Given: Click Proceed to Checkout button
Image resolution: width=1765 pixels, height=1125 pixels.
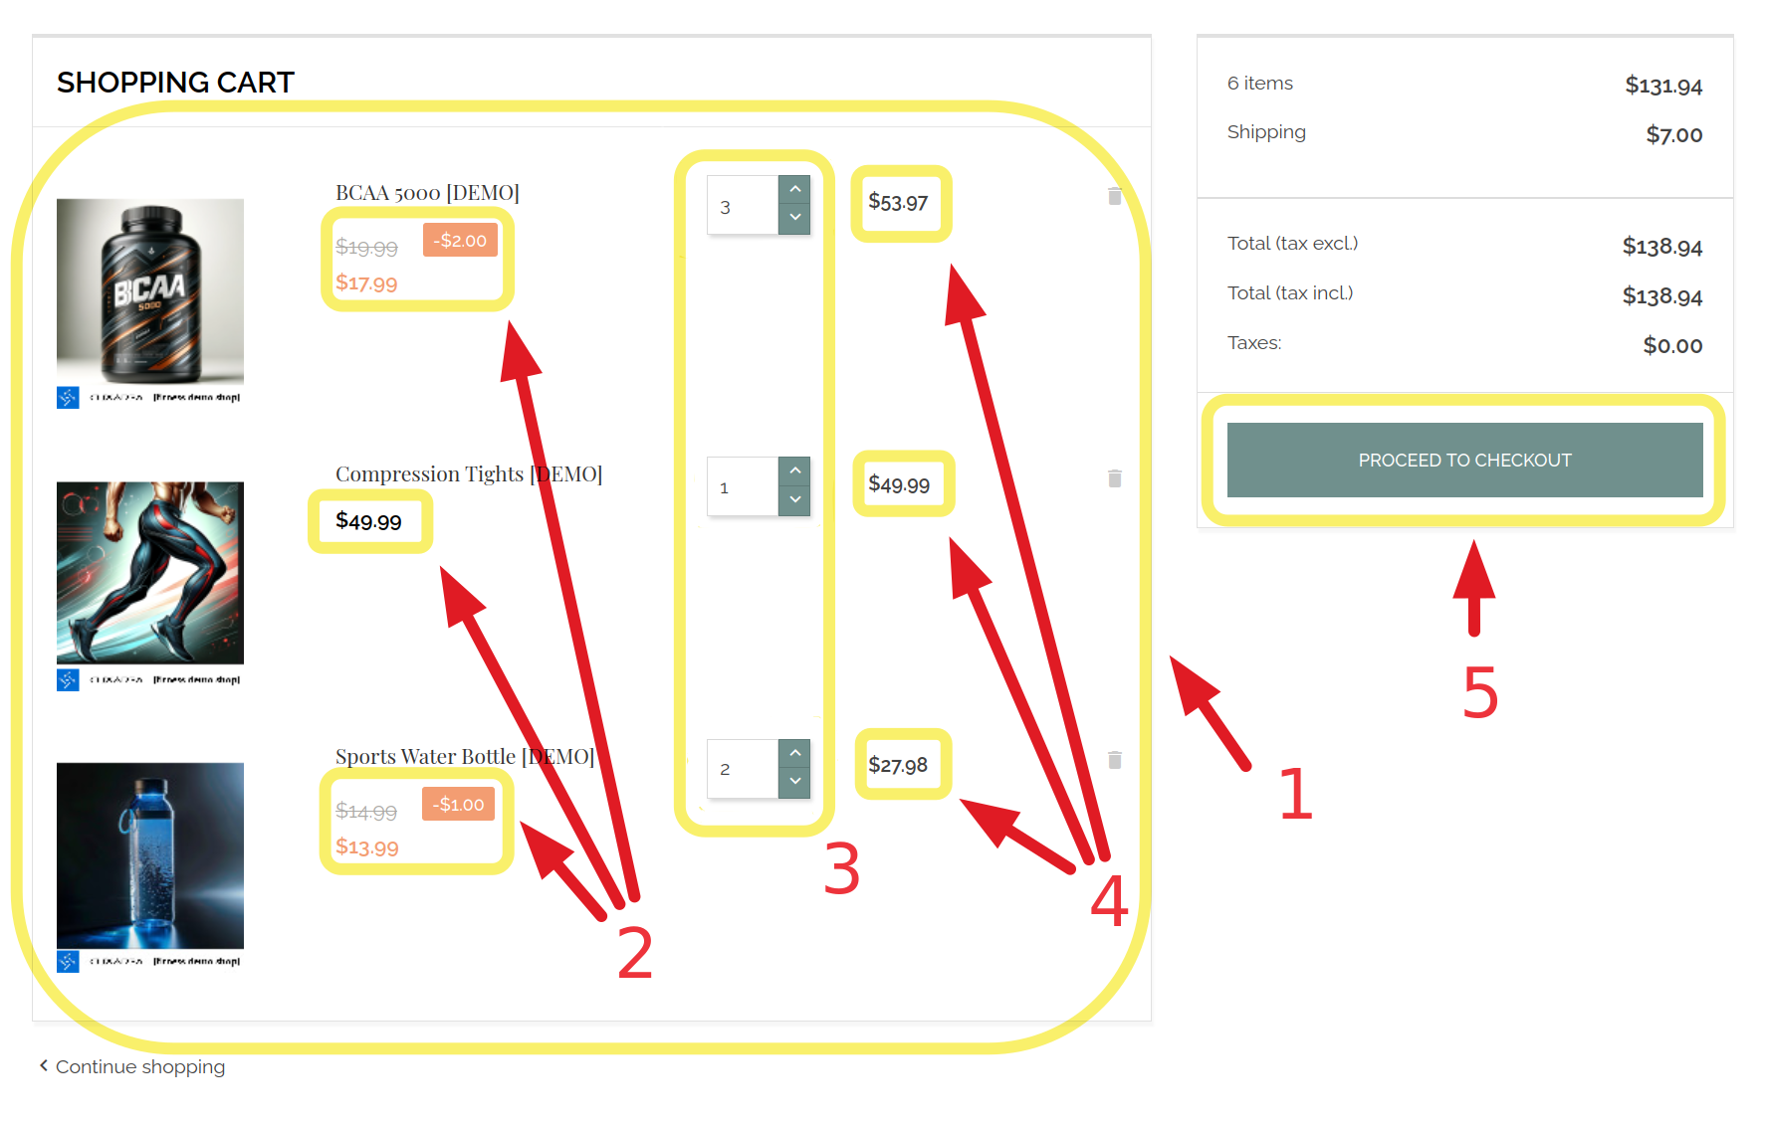Looking at the screenshot, I should pos(1464,460).
